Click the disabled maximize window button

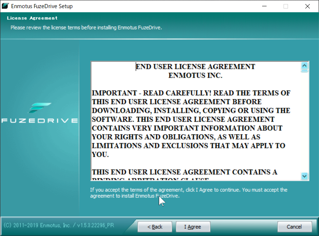286,6
